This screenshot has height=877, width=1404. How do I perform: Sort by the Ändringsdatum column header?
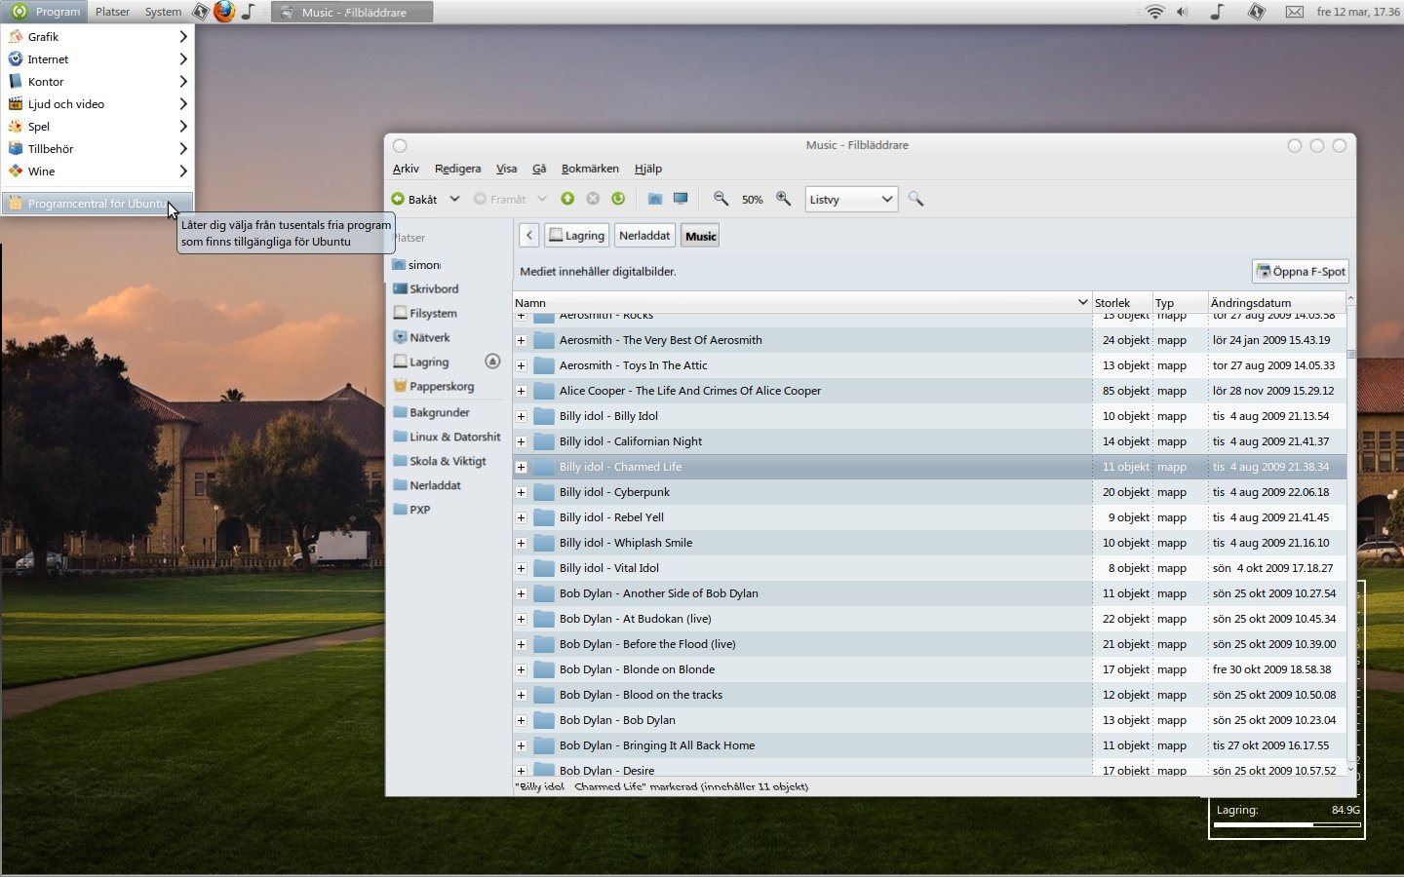click(x=1277, y=303)
